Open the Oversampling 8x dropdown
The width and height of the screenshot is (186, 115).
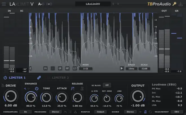pyautogui.click(x=25, y=112)
